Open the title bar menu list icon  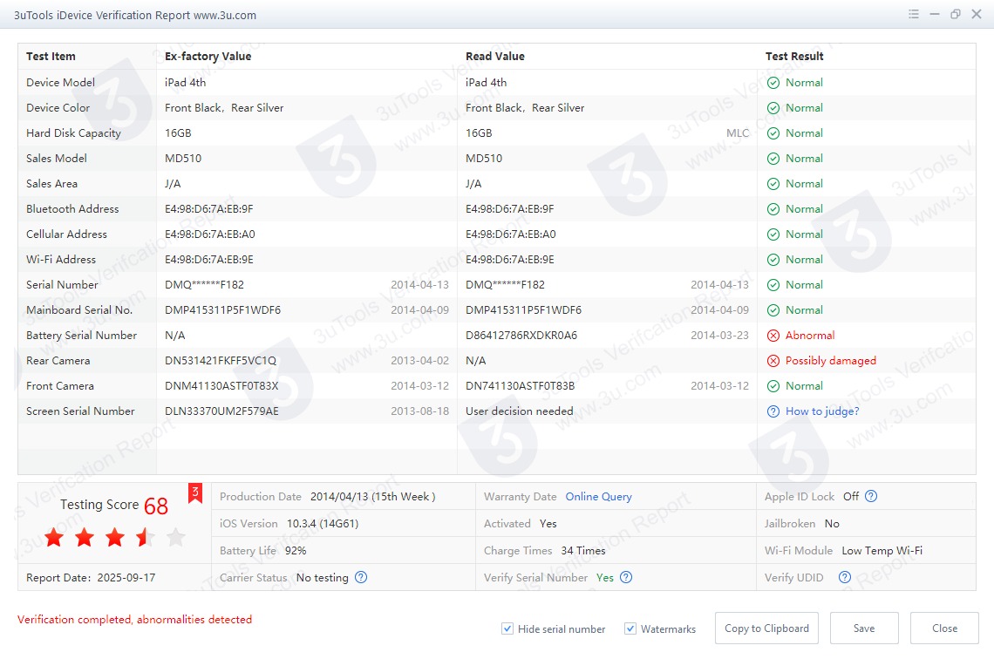914,14
